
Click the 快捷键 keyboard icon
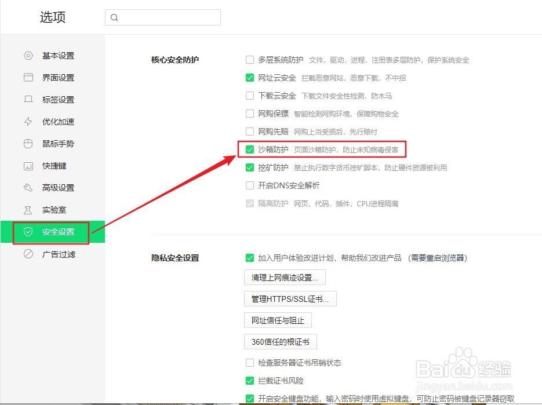pos(28,166)
